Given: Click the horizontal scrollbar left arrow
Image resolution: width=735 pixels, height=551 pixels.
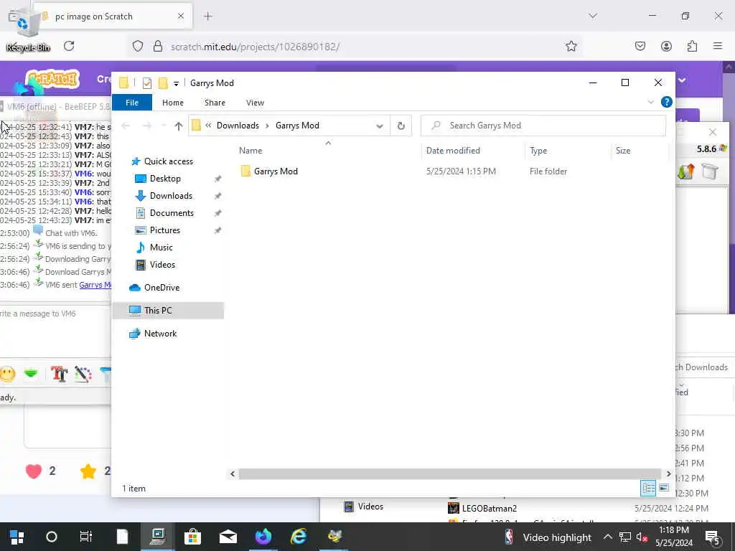Looking at the screenshot, I should click(x=233, y=474).
